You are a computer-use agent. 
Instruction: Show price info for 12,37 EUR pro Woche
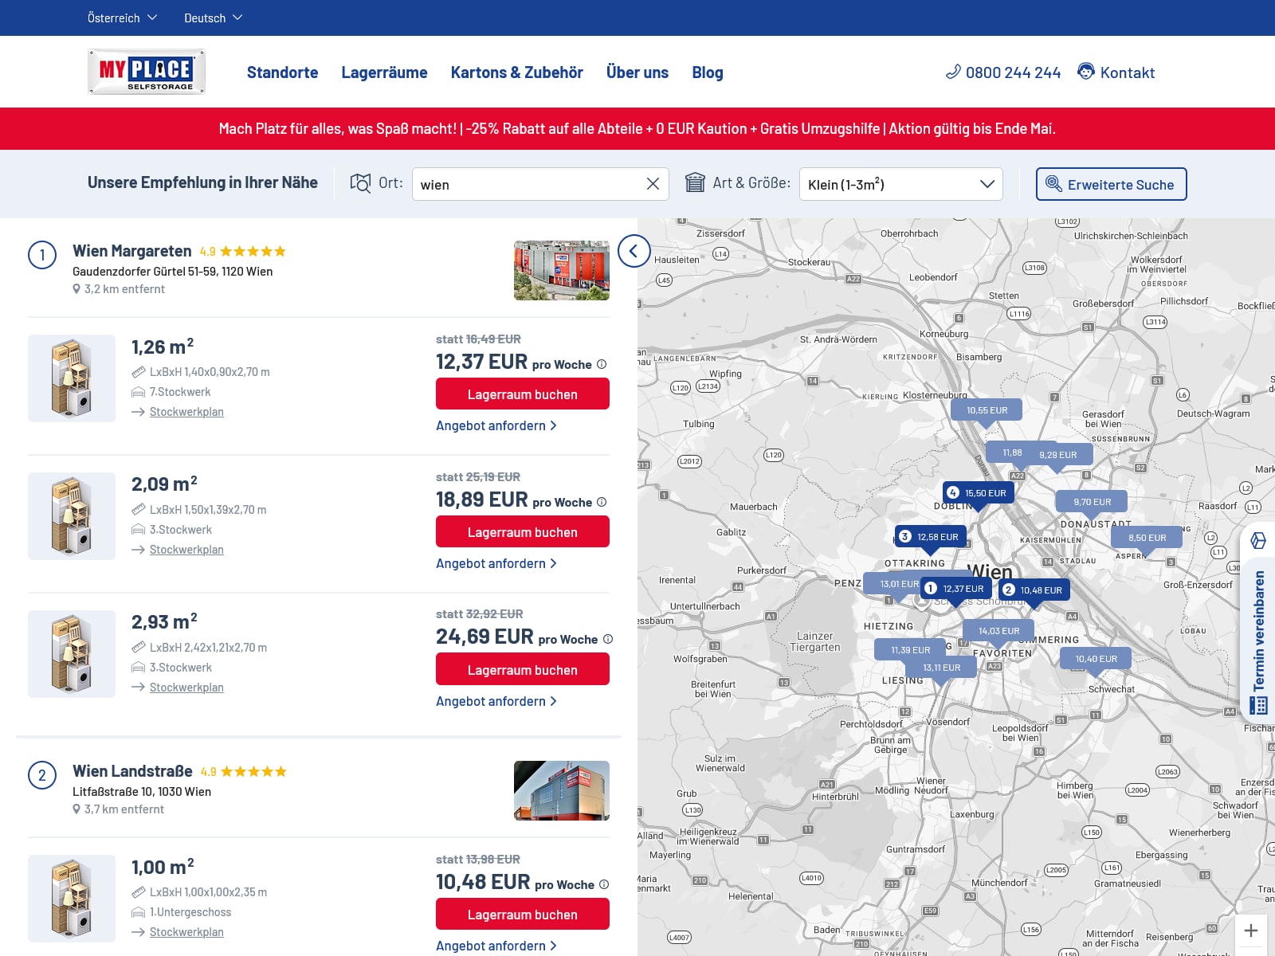point(602,364)
